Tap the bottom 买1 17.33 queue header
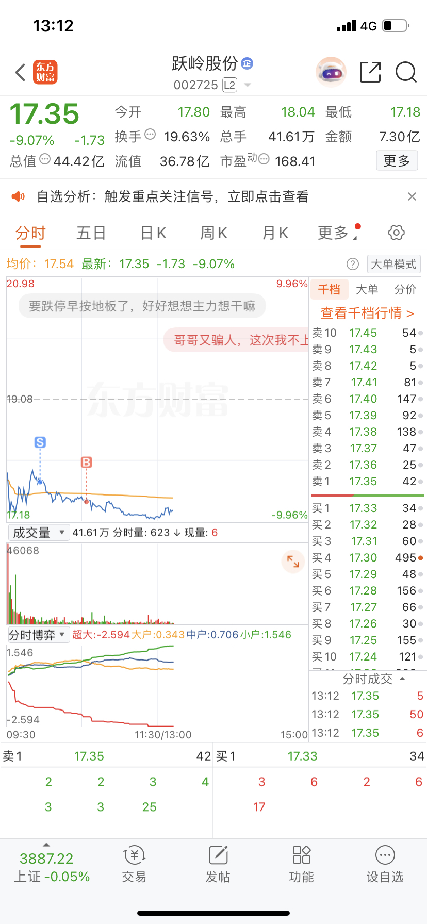 [320, 756]
